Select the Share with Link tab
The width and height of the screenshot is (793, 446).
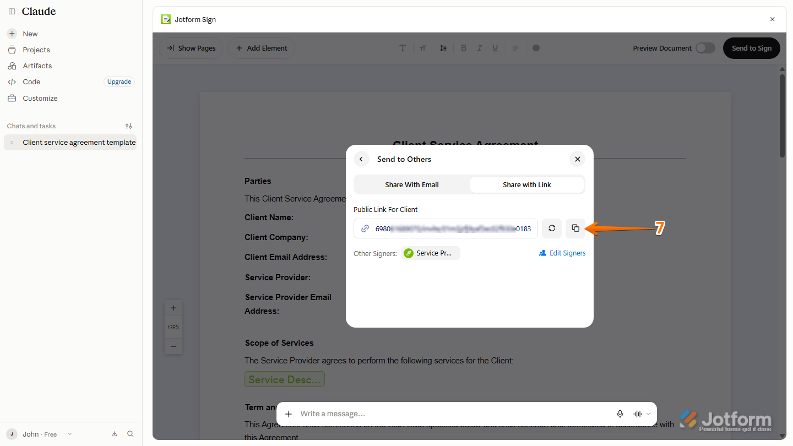point(527,184)
